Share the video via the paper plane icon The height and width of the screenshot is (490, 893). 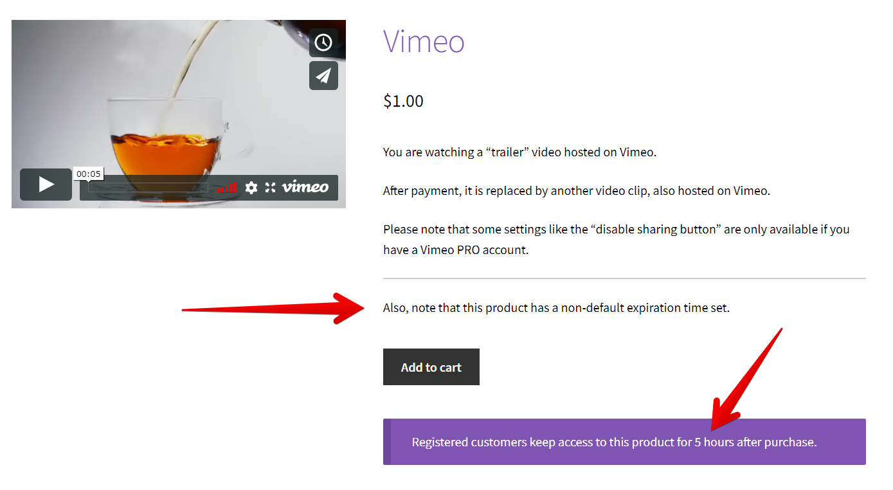point(323,75)
